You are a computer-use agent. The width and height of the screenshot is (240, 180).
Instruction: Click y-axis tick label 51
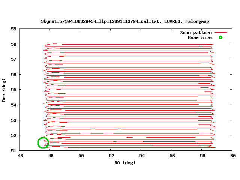pos(13,151)
